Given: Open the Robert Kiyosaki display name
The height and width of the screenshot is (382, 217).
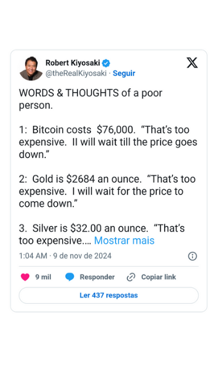Looking at the screenshot, I should coord(73,63).
